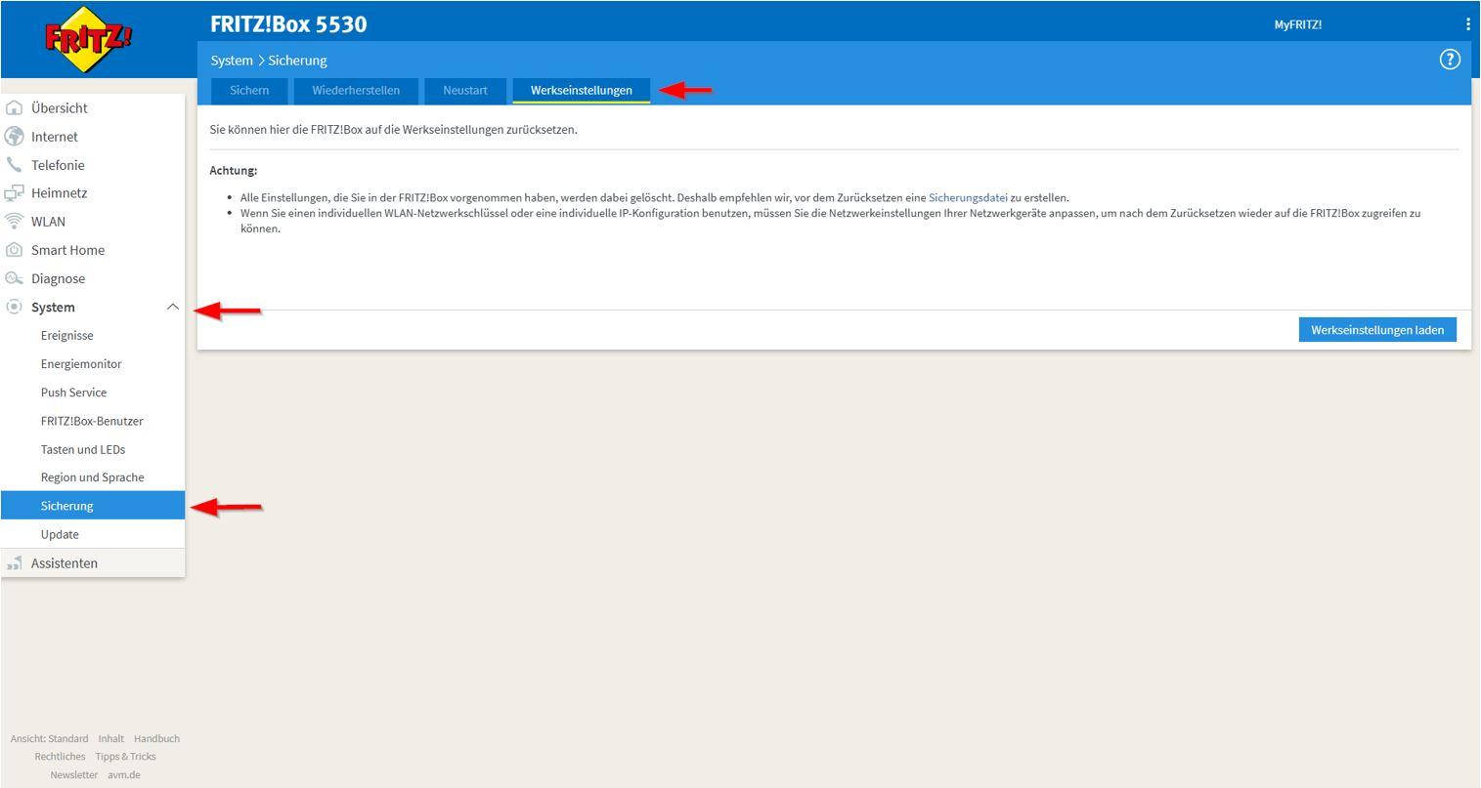Click the Achtung: heading text
This screenshot has width=1481, height=788.
[x=234, y=171]
